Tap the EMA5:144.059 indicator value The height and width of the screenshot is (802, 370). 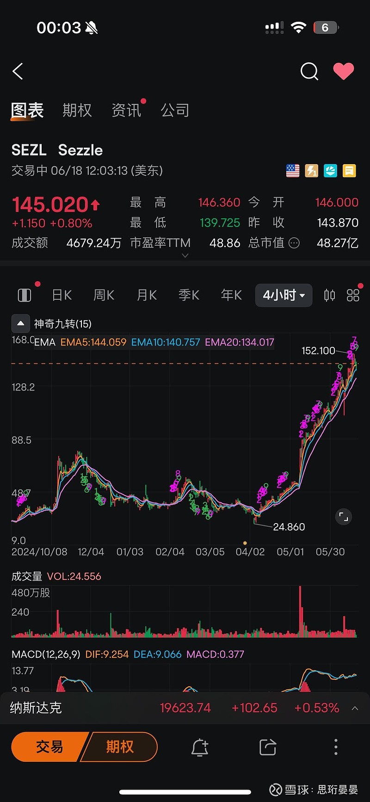[x=93, y=342]
